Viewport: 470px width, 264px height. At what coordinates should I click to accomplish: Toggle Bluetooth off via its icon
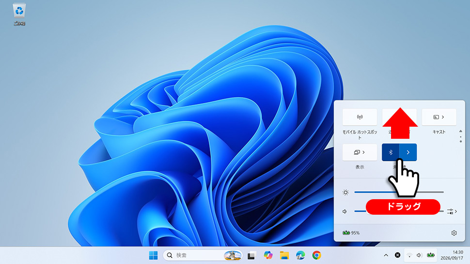point(391,152)
